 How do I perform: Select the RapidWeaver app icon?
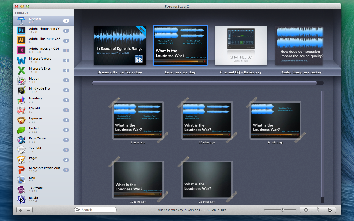(x=21, y=140)
